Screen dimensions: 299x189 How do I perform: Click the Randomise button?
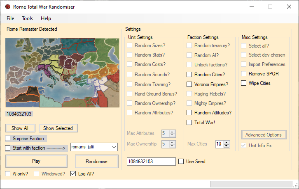(97, 162)
